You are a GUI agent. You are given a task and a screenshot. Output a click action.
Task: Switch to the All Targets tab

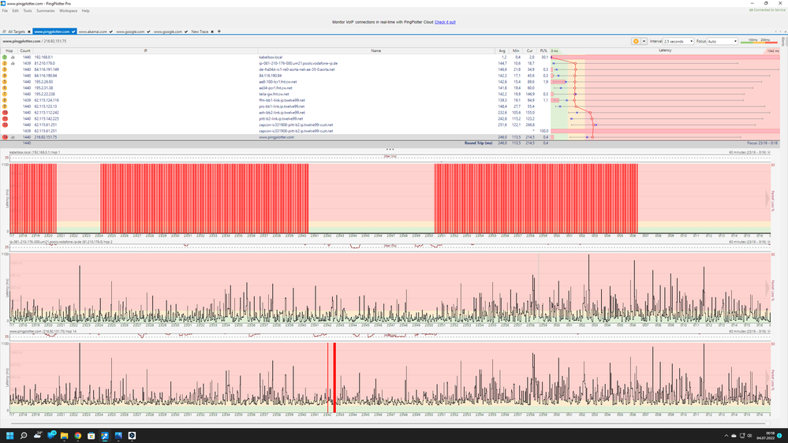click(17, 32)
